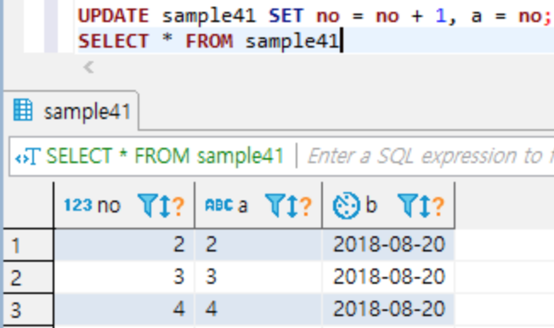This screenshot has height=328, width=554.
Task: Click the UPDATE sample41 statement line in editor
Action: [314, 16]
